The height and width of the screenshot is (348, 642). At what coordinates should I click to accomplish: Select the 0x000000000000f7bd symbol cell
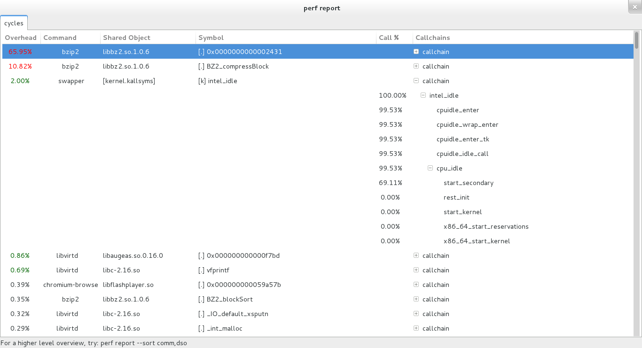[x=239, y=255]
